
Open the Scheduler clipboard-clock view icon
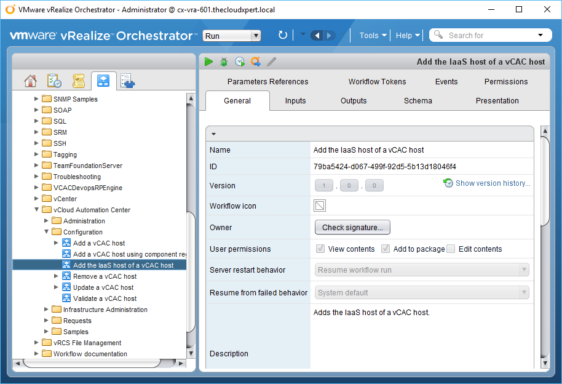click(x=54, y=81)
